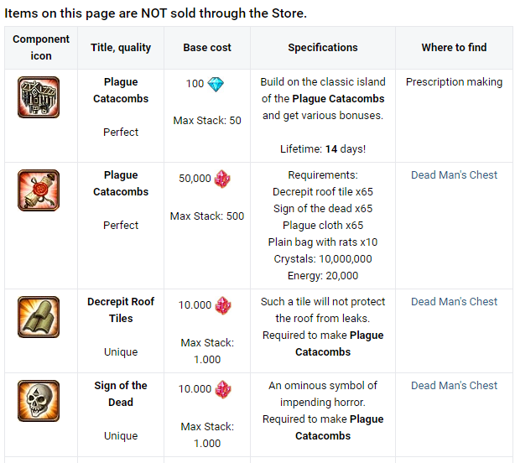Click the Plague Catacombs building icon

(39, 97)
